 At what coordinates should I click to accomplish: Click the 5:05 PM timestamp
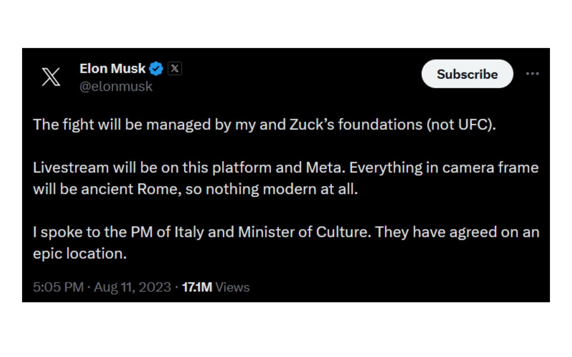coord(58,287)
